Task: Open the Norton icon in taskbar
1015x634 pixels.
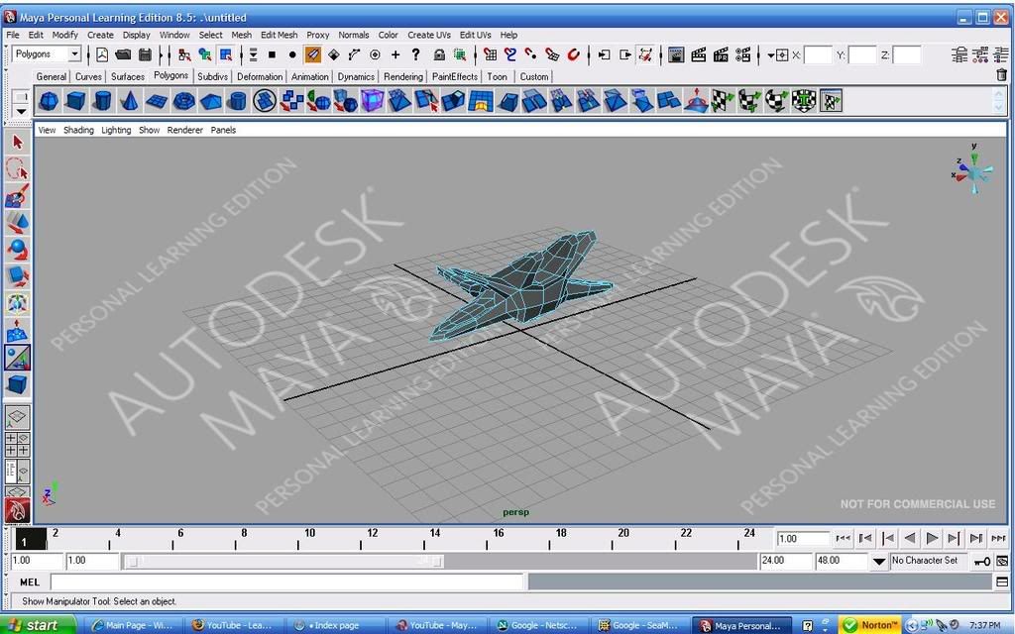Action: tap(870, 625)
